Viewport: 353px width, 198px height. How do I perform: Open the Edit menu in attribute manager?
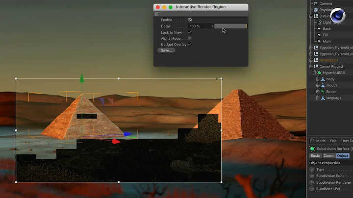tap(333, 141)
